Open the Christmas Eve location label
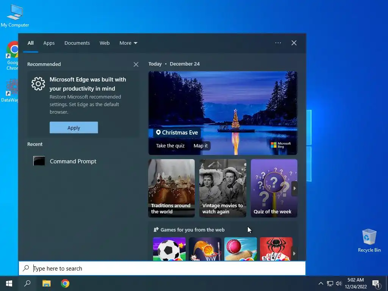The image size is (388, 291). click(x=177, y=133)
